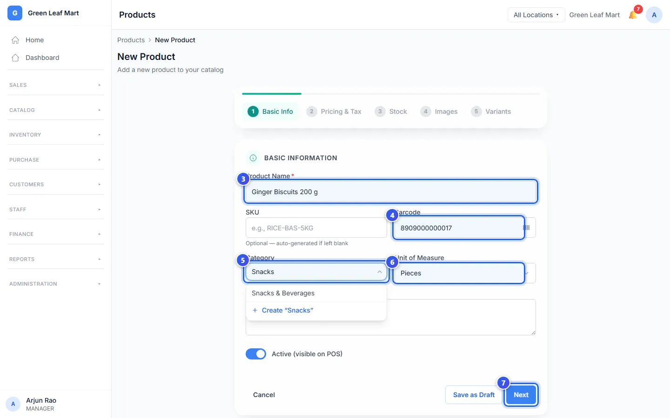Click the Basic Information info icon

[253, 158]
